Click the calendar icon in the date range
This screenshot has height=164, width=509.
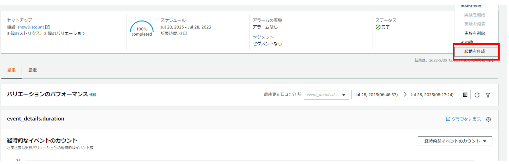pos(465,95)
